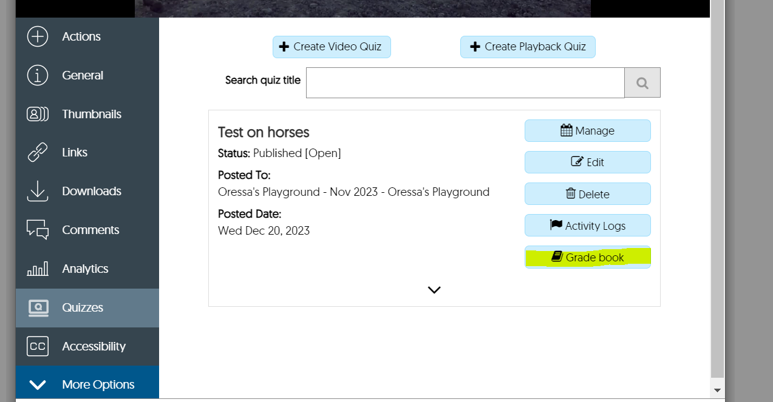Click the magnifier search button
Screen dimensions: 773x402
pyautogui.click(x=642, y=82)
